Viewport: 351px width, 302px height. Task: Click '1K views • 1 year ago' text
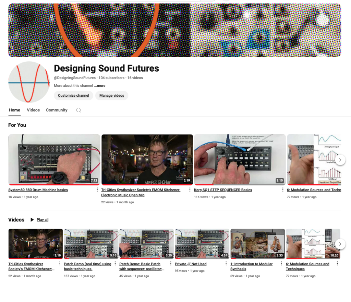click(x=23, y=197)
